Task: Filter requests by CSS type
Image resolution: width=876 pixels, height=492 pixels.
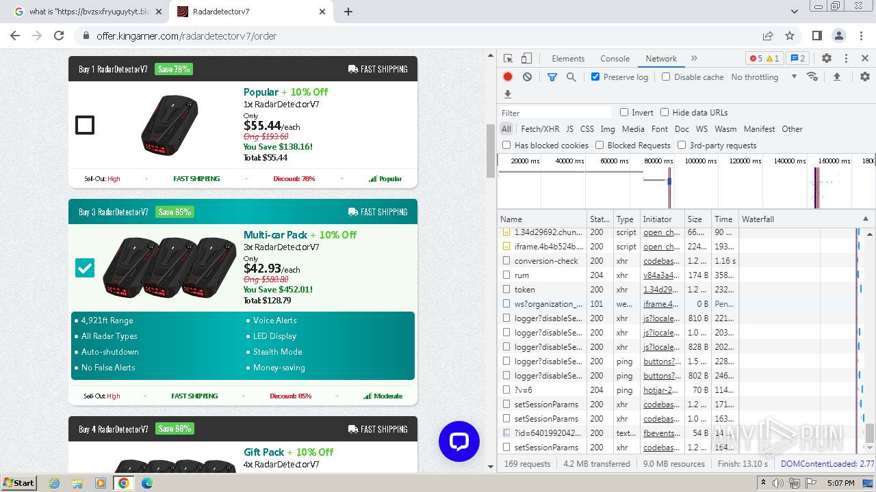Action: [x=587, y=128]
